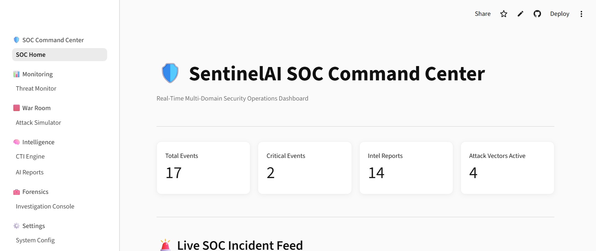
Task: Click the Intelligence brain icon
Action: 16,142
